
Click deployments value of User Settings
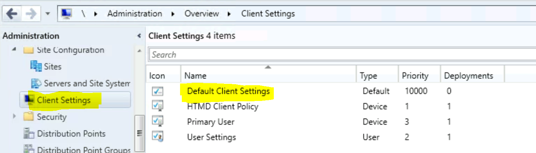click(449, 137)
